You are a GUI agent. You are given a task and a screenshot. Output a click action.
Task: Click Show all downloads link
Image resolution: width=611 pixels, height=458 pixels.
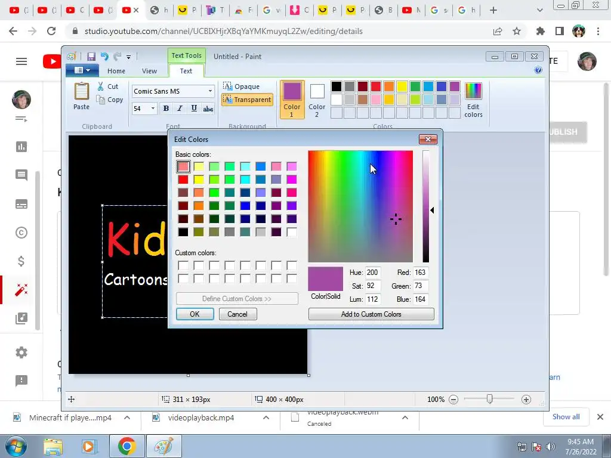coord(566,417)
